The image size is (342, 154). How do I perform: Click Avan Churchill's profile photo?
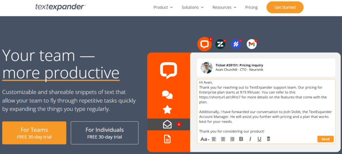tap(206, 67)
